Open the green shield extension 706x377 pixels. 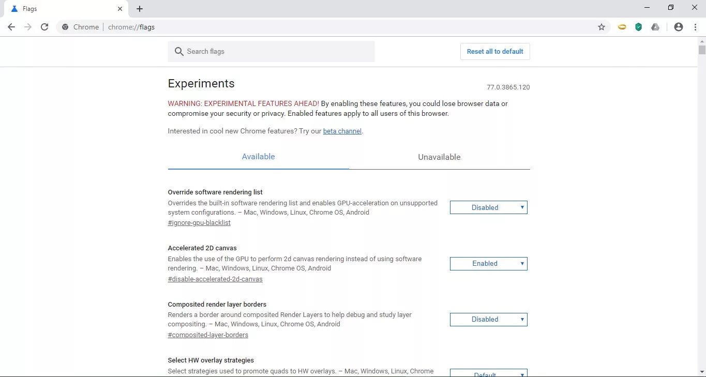click(x=639, y=27)
